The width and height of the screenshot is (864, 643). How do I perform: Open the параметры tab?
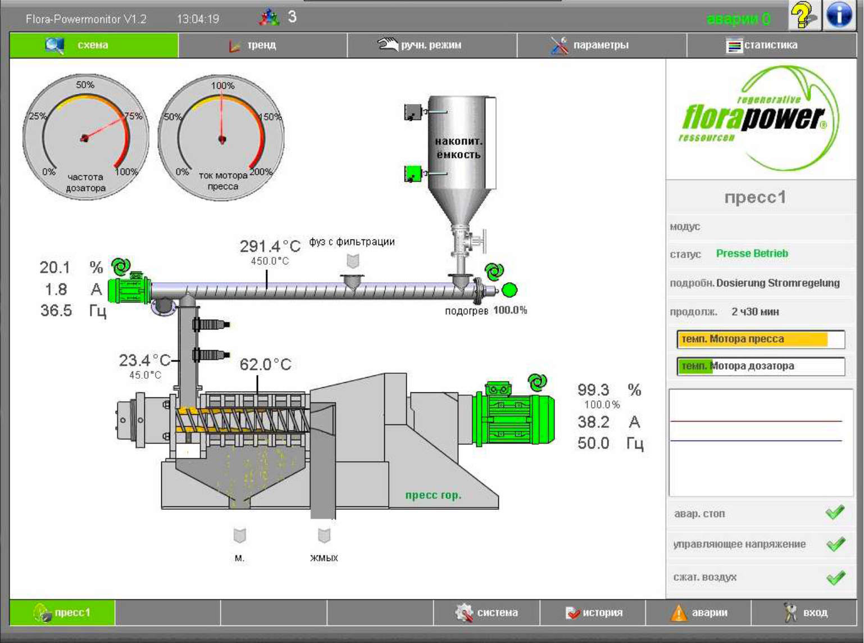click(x=601, y=45)
